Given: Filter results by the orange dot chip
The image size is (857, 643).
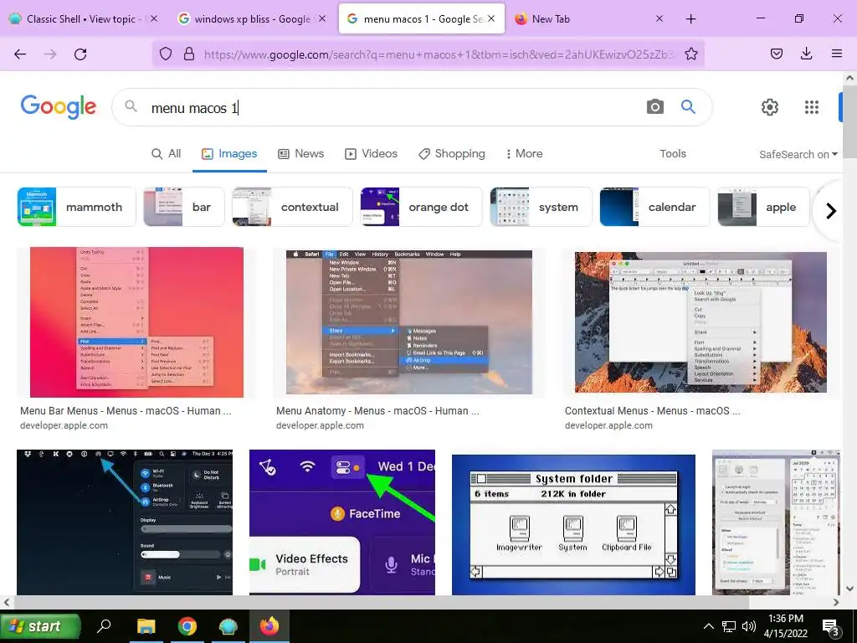Looking at the screenshot, I should coord(422,207).
